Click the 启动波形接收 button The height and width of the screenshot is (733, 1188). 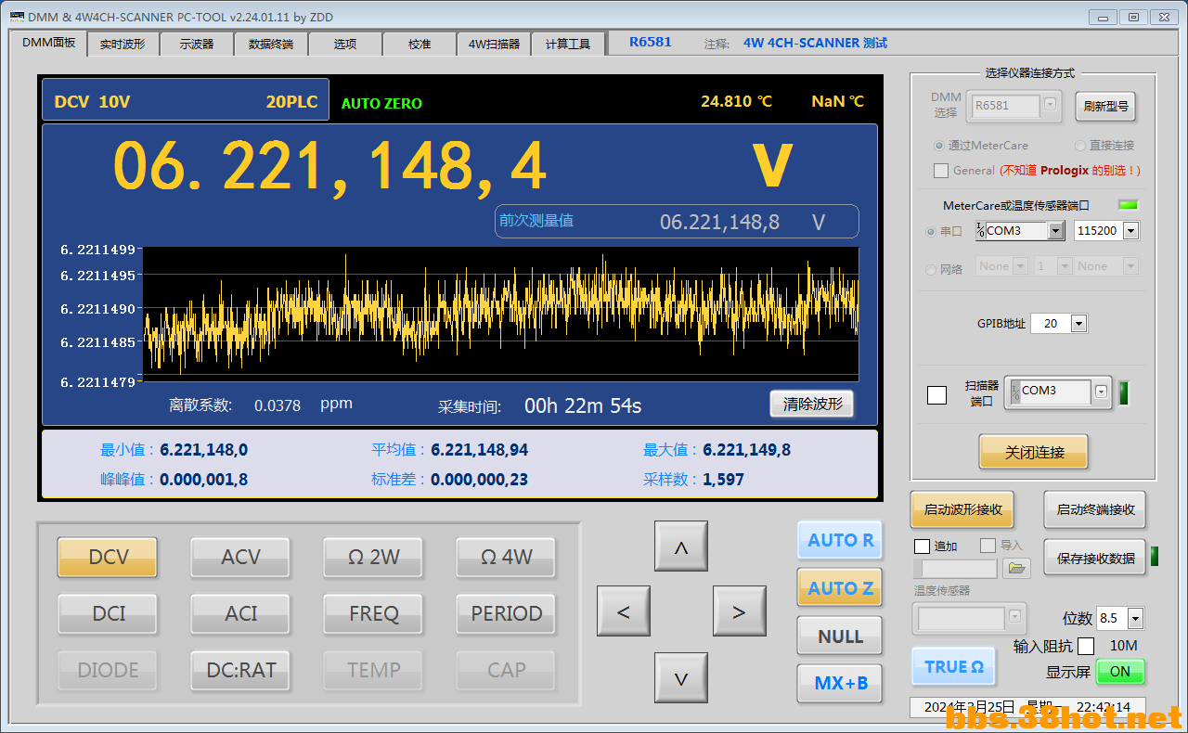tap(963, 509)
